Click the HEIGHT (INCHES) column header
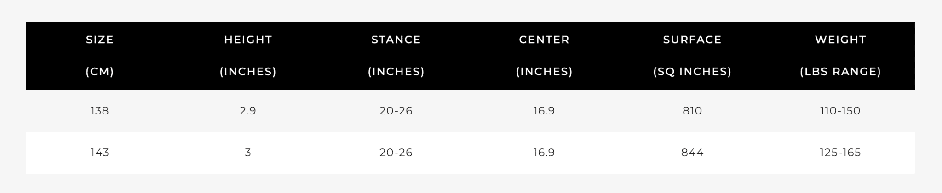Viewport: 942px width, 193px height. click(x=248, y=56)
